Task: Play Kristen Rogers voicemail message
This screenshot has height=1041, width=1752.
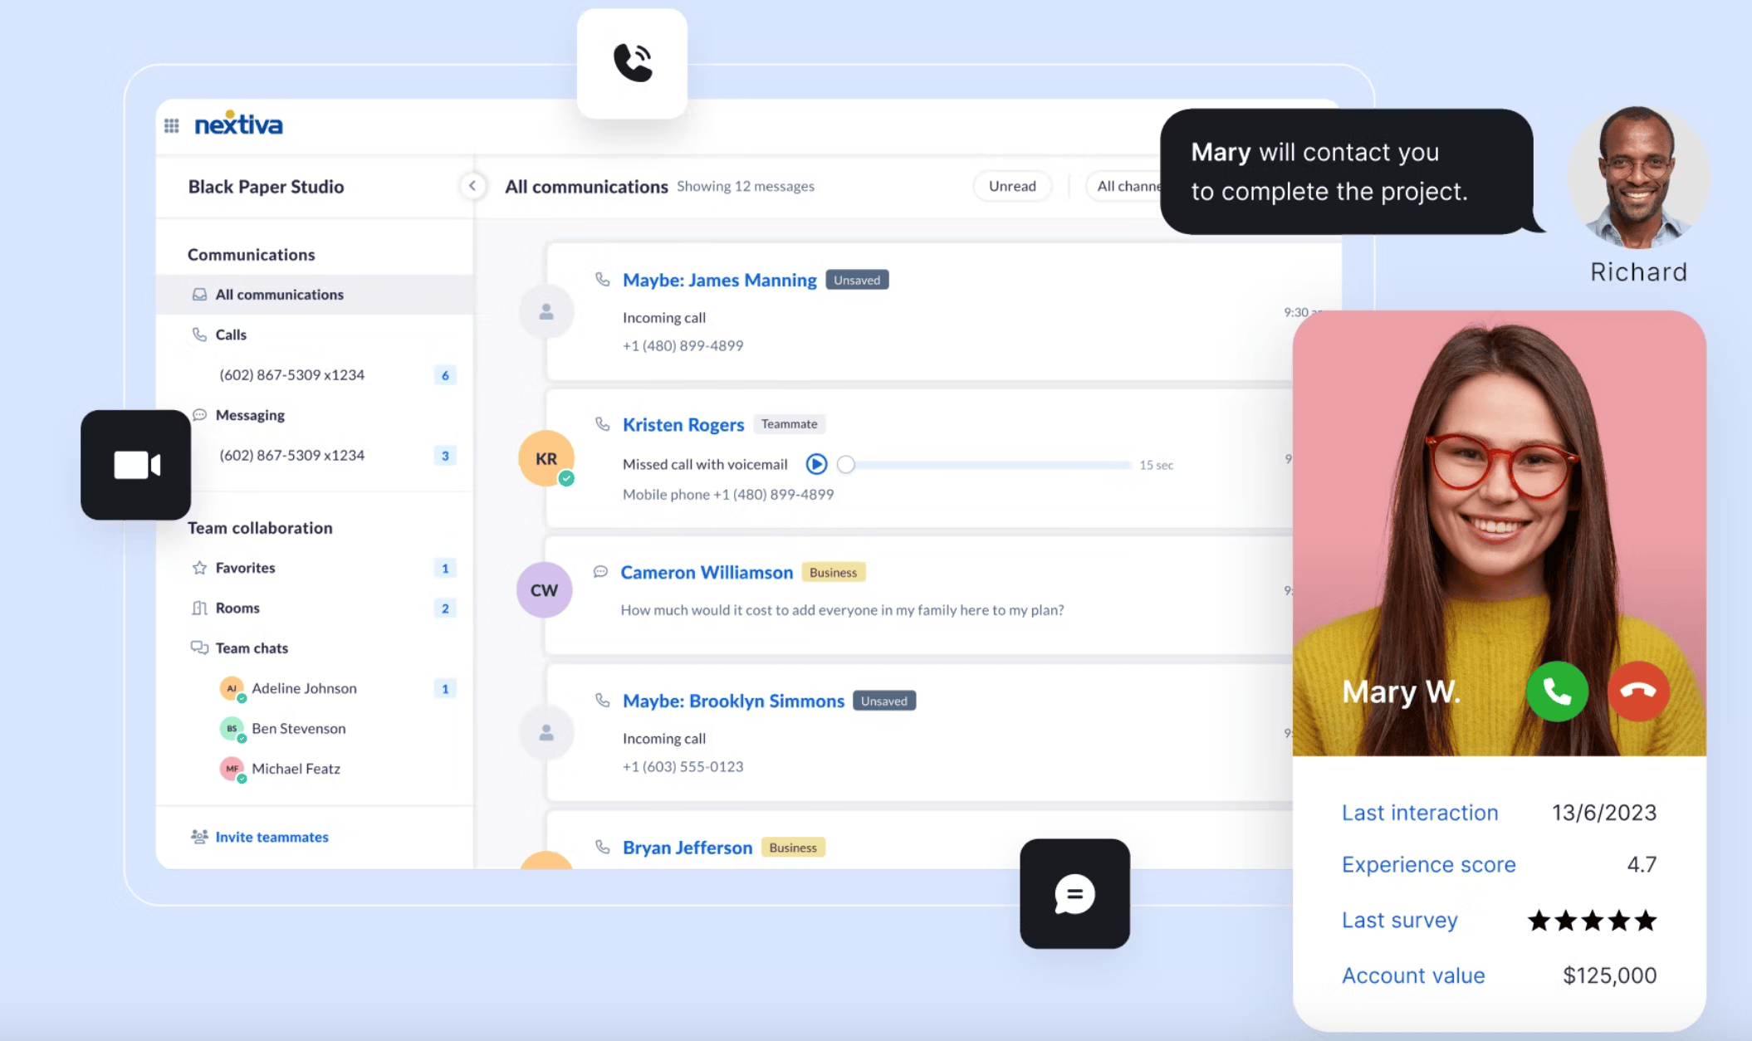Action: (x=818, y=462)
